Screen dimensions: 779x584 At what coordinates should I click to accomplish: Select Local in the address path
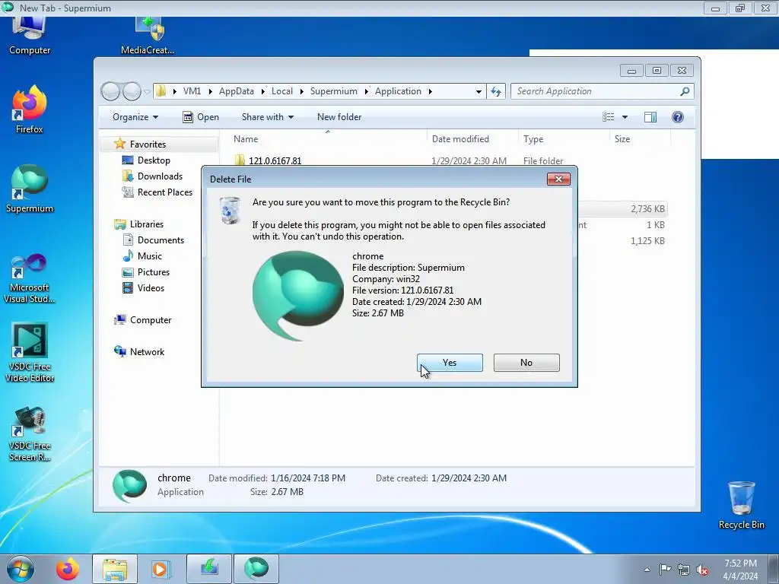[x=282, y=91]
